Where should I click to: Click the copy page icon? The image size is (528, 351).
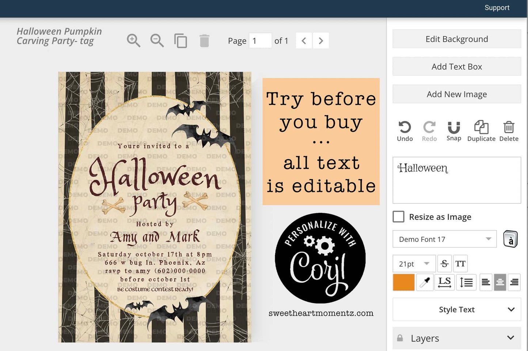click(x=181, y=41)
